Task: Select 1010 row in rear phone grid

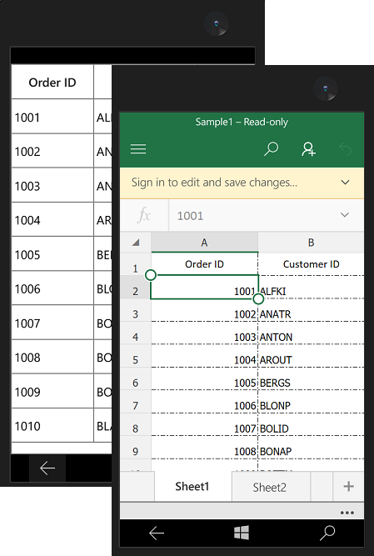Action: [52, 426]
